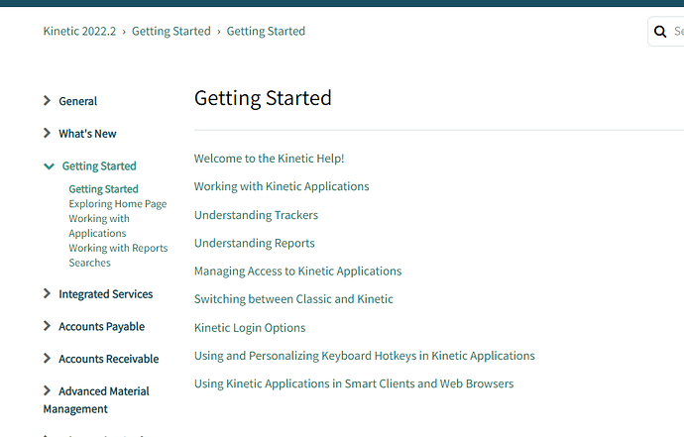Image resolution: width=684 pixels, height=437 pixels.
Task: Open Welcome to the Kinetic Help! link
Action: 270,159
